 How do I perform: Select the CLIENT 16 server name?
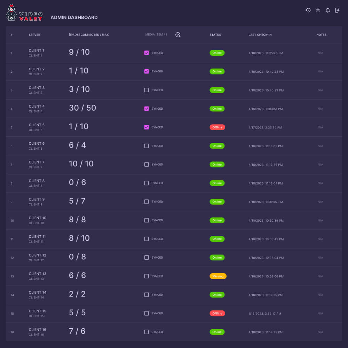38,330
